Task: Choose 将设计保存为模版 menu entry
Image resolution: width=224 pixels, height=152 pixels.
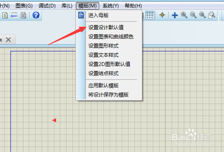Action: click(x=109, y=95)
